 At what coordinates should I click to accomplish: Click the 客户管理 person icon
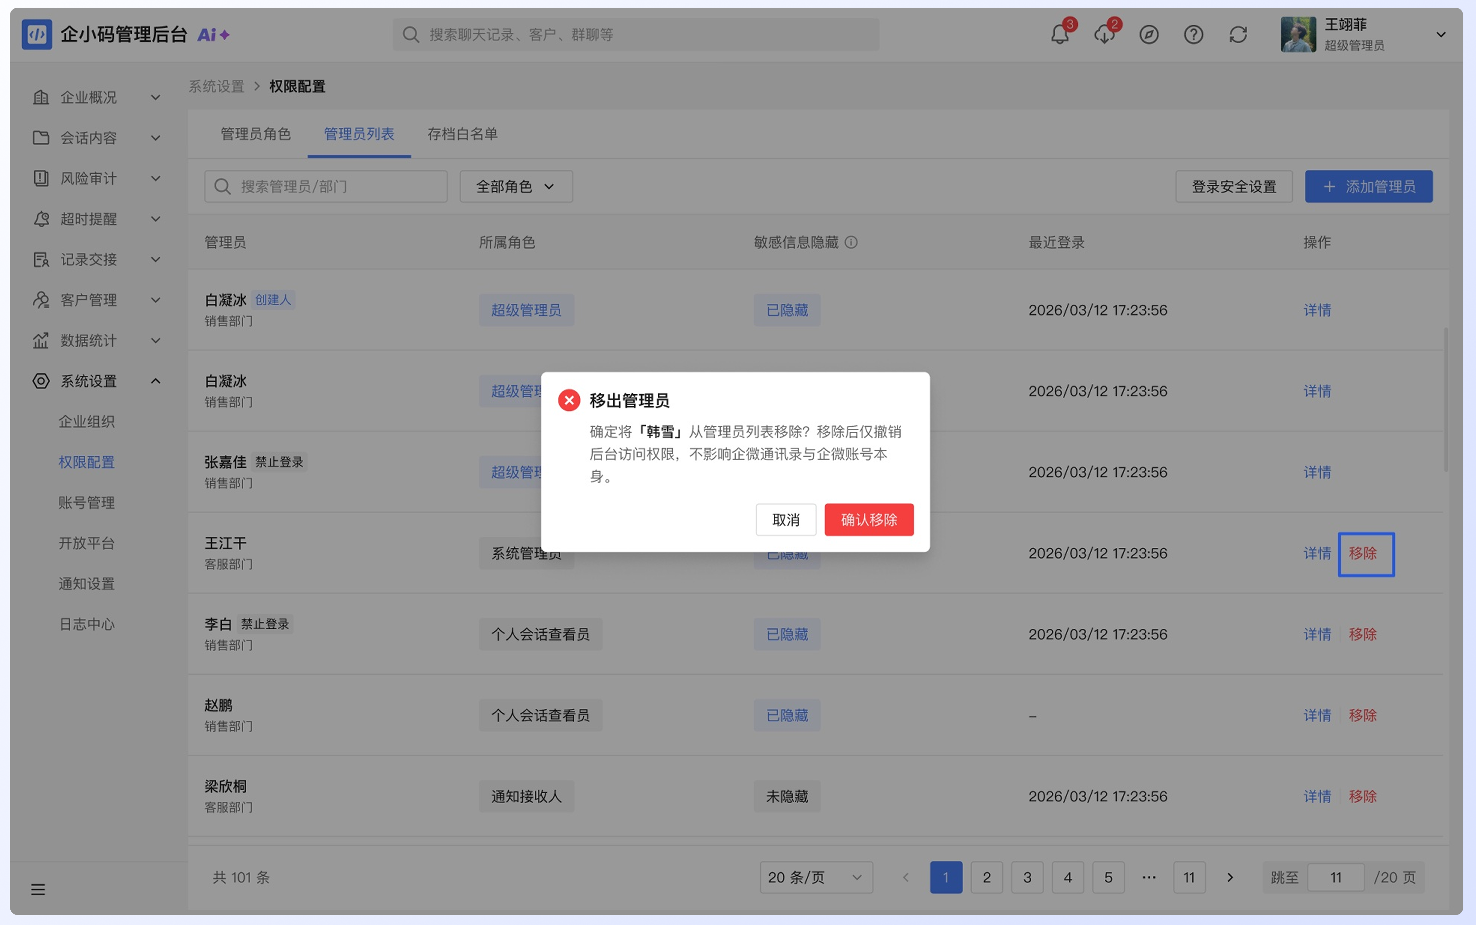(41, 300)
